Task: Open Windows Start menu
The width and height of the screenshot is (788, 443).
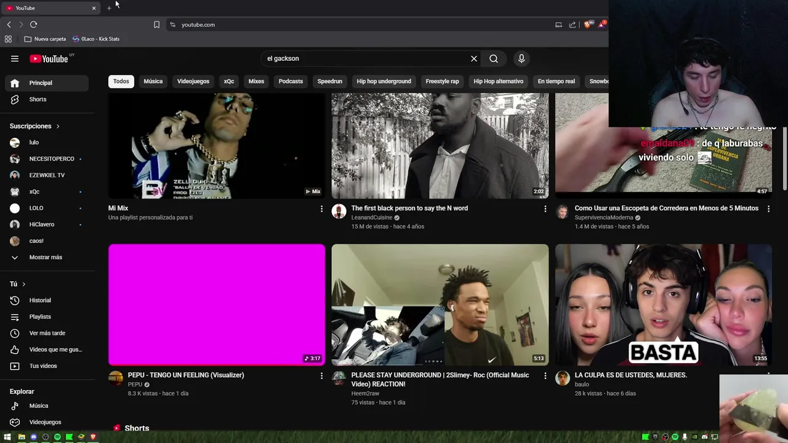Action: [7, 437]
